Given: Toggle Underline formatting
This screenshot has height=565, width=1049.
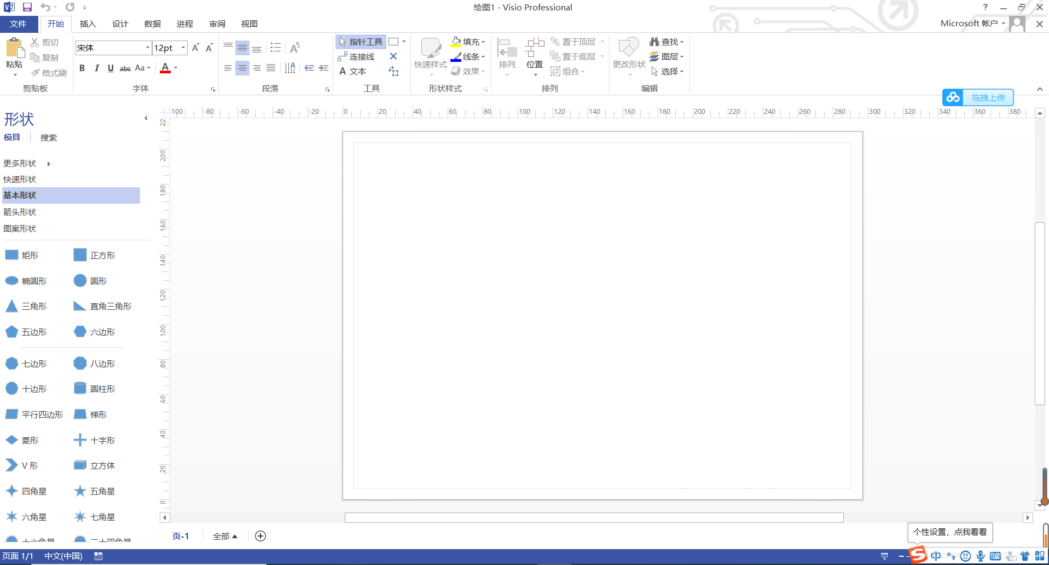Looking at the screenshot, I should 111,68.
